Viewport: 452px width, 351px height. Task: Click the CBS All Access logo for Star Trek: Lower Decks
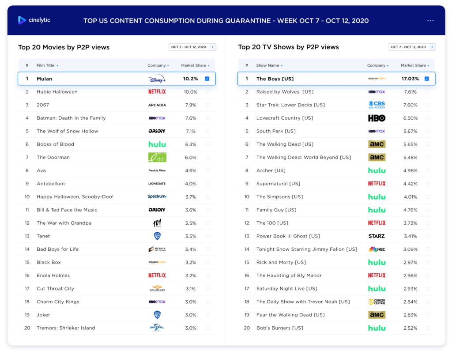pyautogui.click(x=377, y=105)
